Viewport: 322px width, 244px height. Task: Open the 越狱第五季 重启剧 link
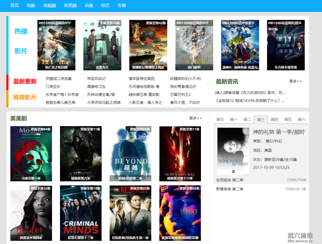[x=144, y=95]
